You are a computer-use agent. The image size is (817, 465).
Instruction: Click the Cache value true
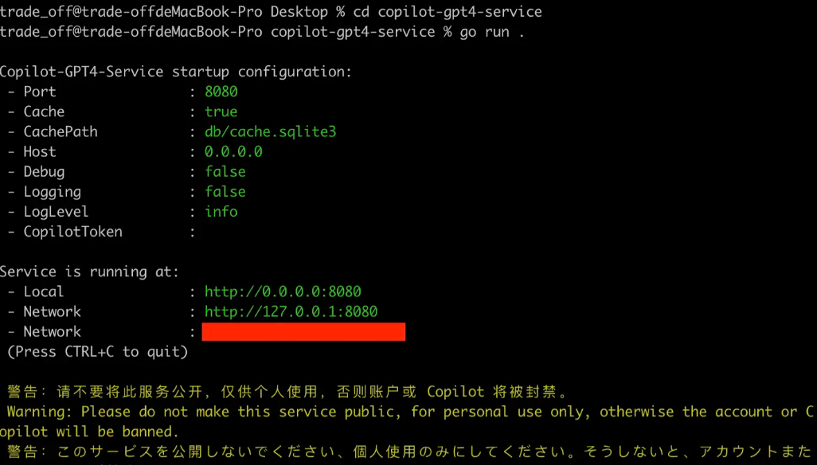[221, 111]
